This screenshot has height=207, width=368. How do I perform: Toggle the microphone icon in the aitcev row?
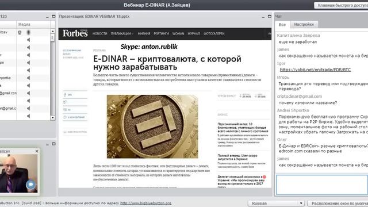[x=28, y=32]
